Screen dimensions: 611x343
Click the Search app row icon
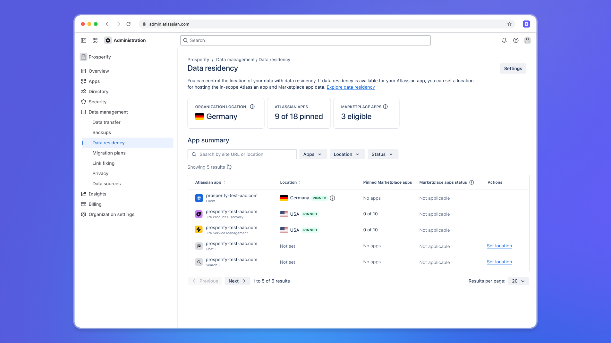pos(199,262)
